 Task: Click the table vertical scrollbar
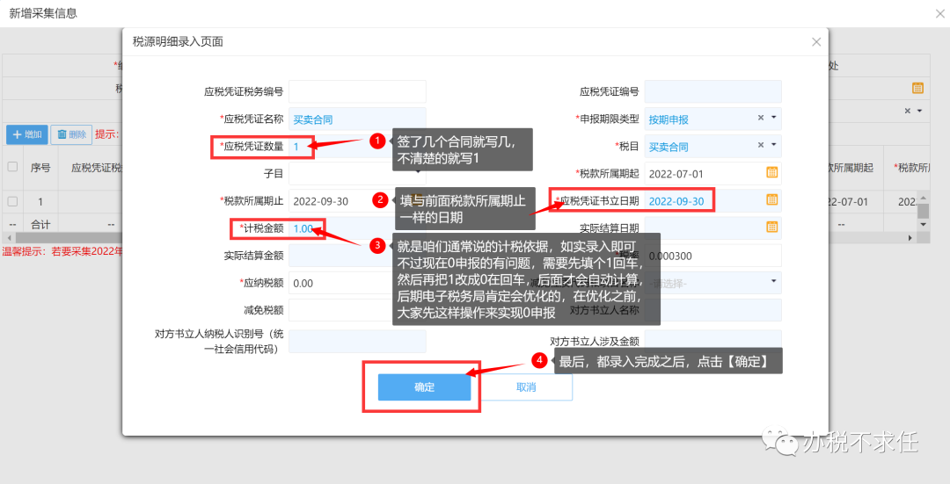(x=923, y=211)
